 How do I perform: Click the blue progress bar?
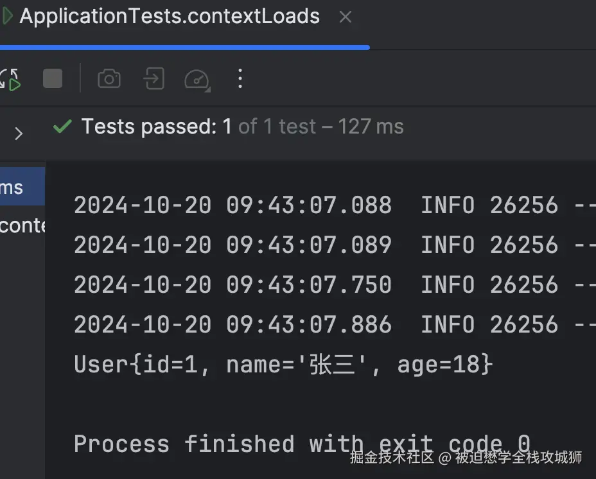tap(185, 48)
